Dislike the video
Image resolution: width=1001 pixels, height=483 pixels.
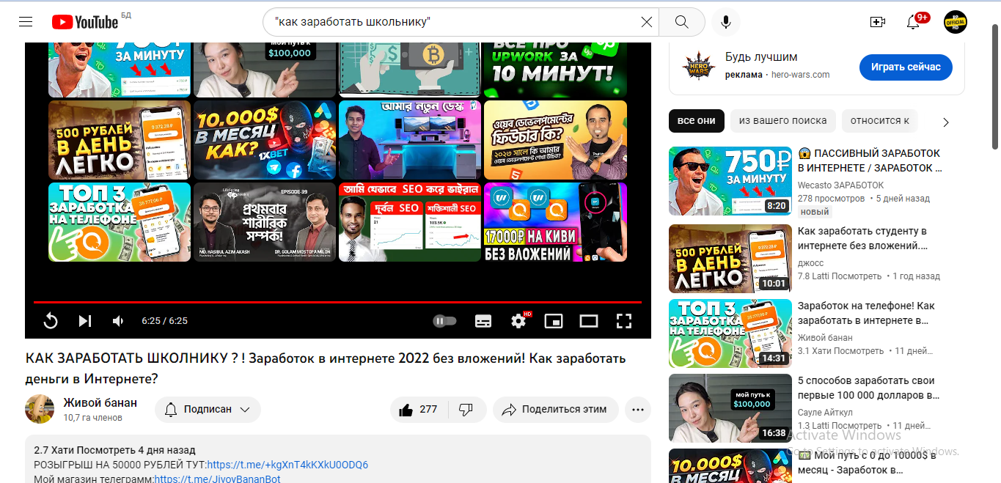466,410
